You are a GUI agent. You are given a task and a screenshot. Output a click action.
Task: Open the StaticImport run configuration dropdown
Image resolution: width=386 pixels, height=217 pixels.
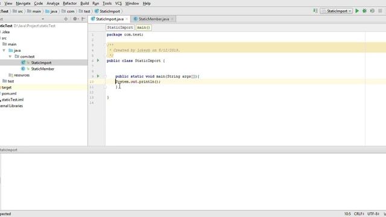(337, 11)
